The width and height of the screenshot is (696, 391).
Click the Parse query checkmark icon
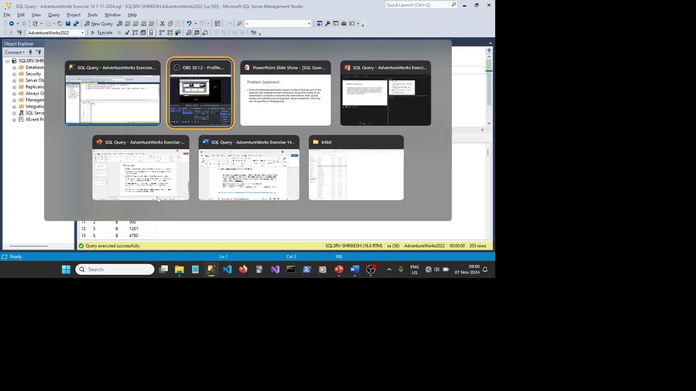pyautogui.click(x=127, y=33)
